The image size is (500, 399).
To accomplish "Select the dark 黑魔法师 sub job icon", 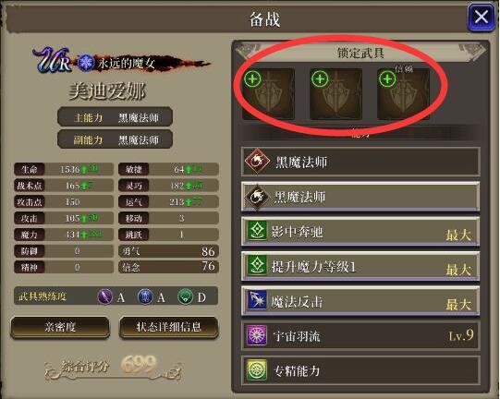I will [x=256, y=197].
